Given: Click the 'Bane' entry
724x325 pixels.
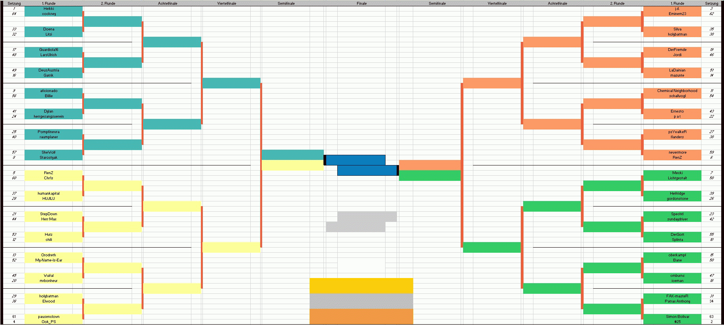Looking at the screenshot, I should click(x=672, y=260).
